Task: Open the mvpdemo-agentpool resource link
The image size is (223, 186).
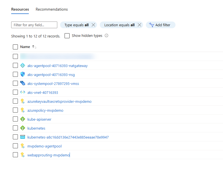Action: click(x=44, y=146)
